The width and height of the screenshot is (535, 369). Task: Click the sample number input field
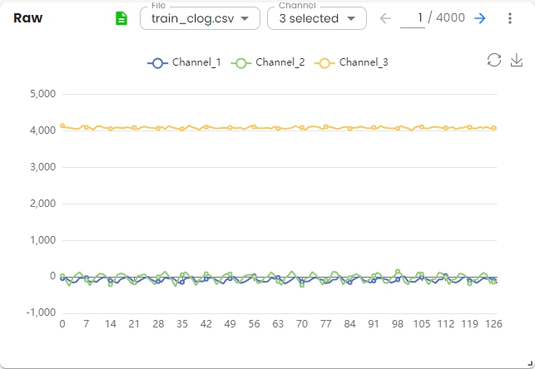pos(413,18)
